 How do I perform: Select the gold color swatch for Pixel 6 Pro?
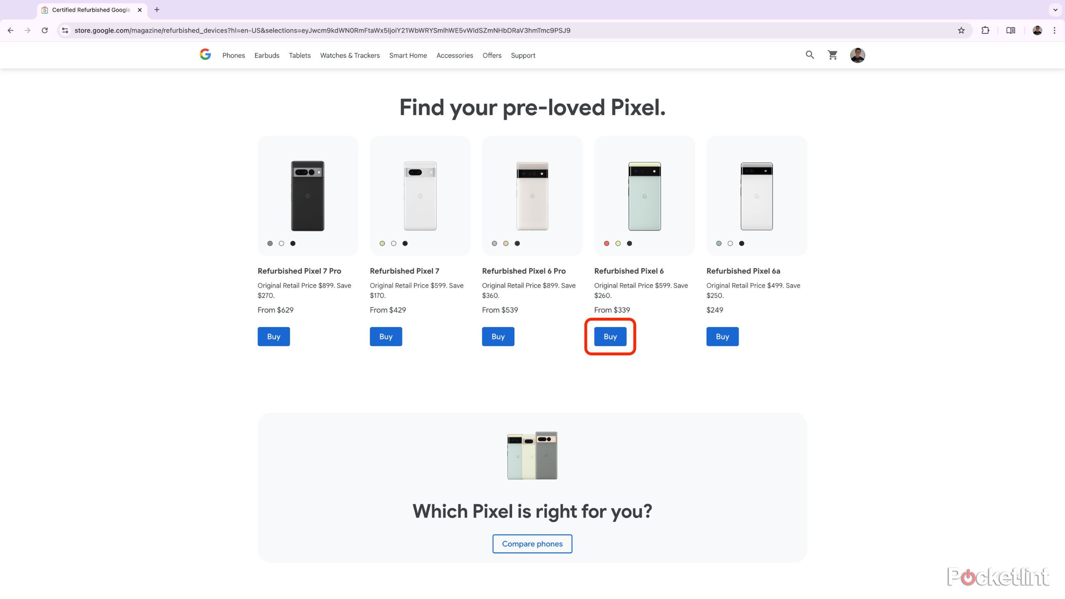[505, 243]
